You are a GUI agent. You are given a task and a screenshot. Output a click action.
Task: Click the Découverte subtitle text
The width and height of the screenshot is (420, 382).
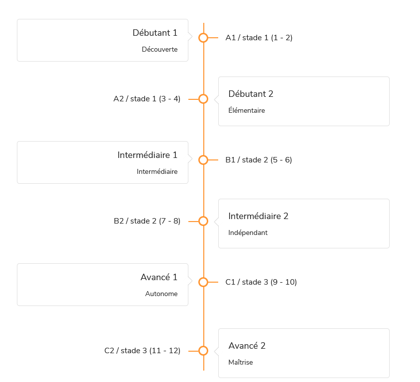160,50
